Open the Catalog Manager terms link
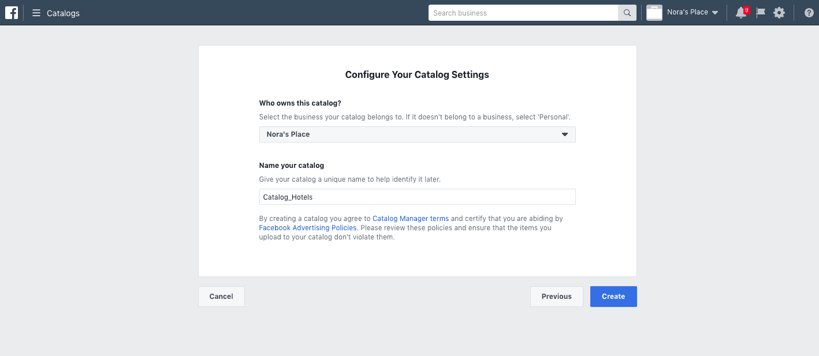Image resolution: width=819 pixels, height=356 pixels. [411, 219]
